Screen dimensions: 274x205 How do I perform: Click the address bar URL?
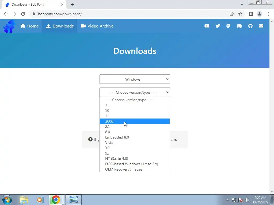tap(60, 14)
